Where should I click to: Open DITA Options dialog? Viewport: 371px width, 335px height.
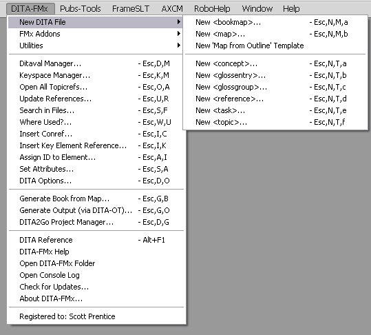point(96,181)
